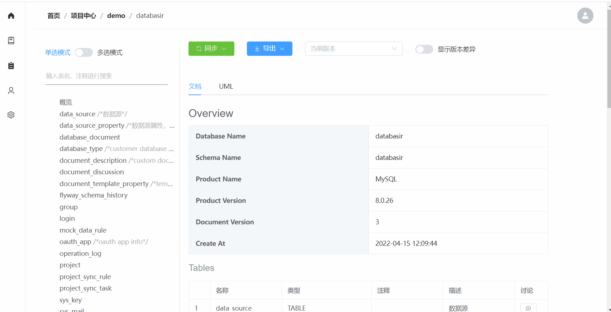Image resolution: width=611 pixels, height=312 pixels.
Task: Open discussion icon for data_source row
Action: pos(528,308)
